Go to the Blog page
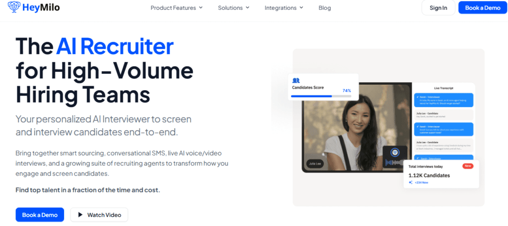 (x=324, y=8)
